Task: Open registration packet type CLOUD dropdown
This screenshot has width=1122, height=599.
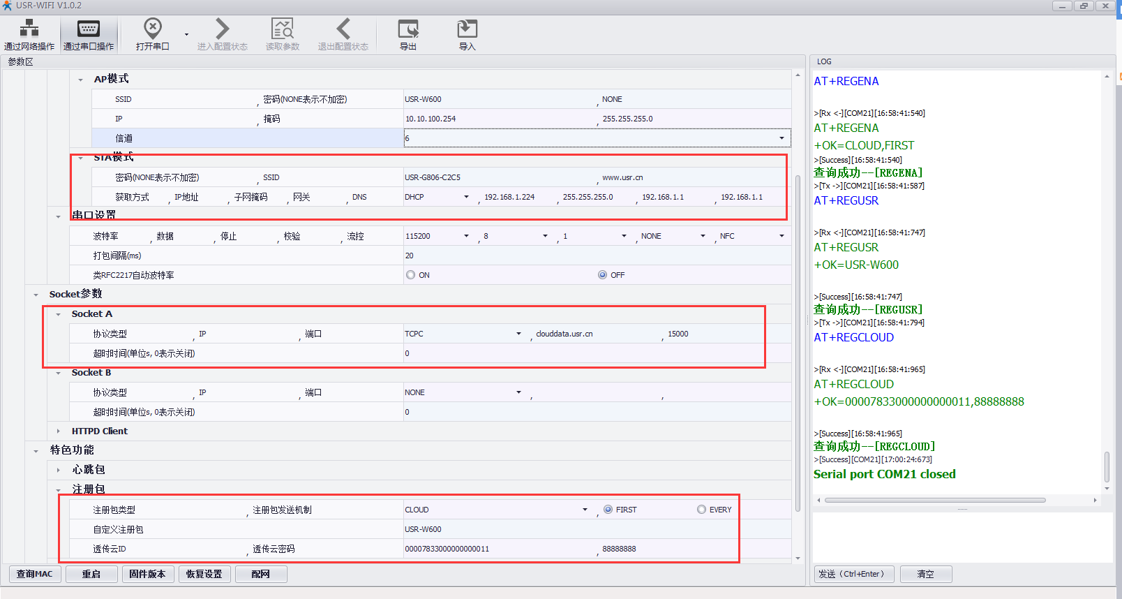Action: click(585, 510)
